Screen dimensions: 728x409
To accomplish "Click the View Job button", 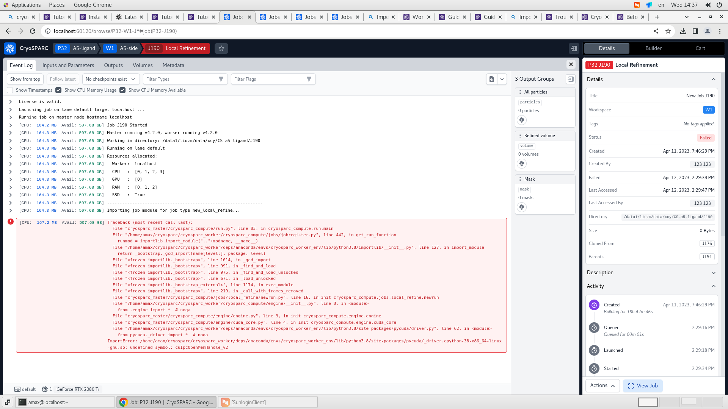I will [643, 386].
